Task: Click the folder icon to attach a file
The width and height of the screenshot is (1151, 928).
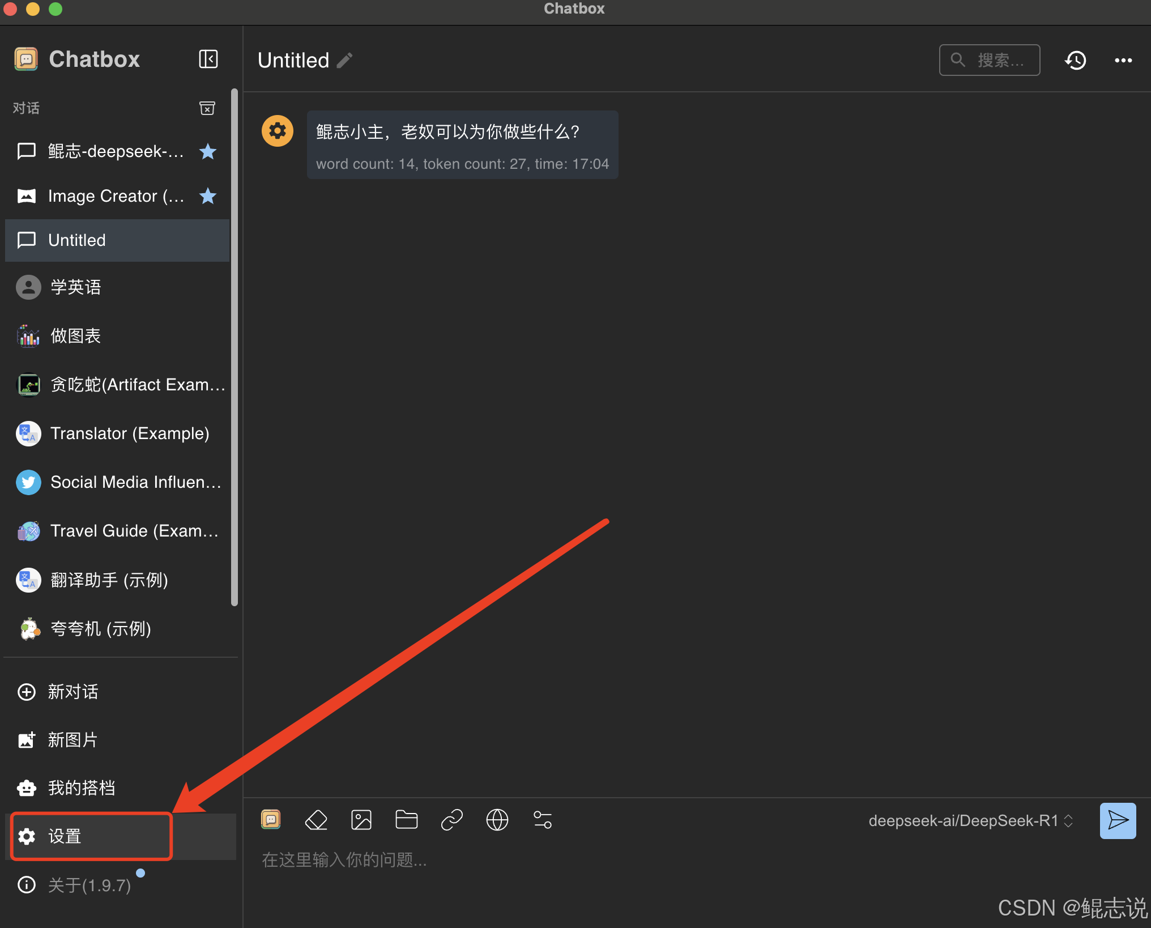Action: coord(406,820)
